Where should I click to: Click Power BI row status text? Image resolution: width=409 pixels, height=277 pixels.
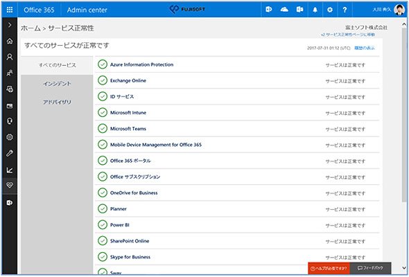coord(345,225)
